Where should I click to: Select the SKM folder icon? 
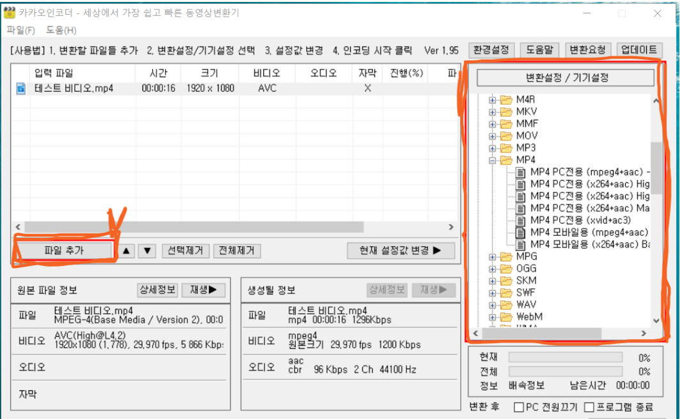tap(506, 281)
